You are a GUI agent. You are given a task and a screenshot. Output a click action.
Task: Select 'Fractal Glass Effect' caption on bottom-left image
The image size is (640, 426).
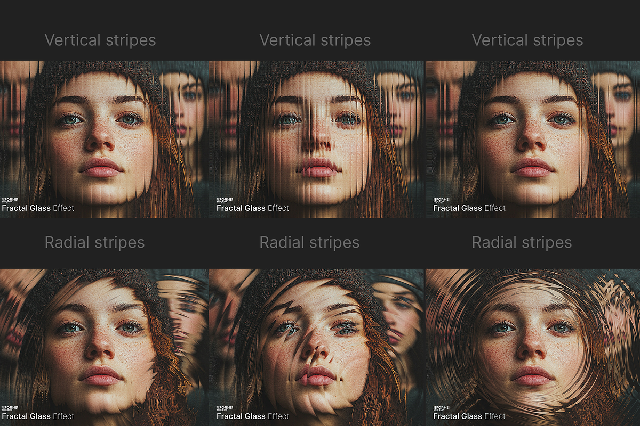pyautogui.click(x=38, y=416)
